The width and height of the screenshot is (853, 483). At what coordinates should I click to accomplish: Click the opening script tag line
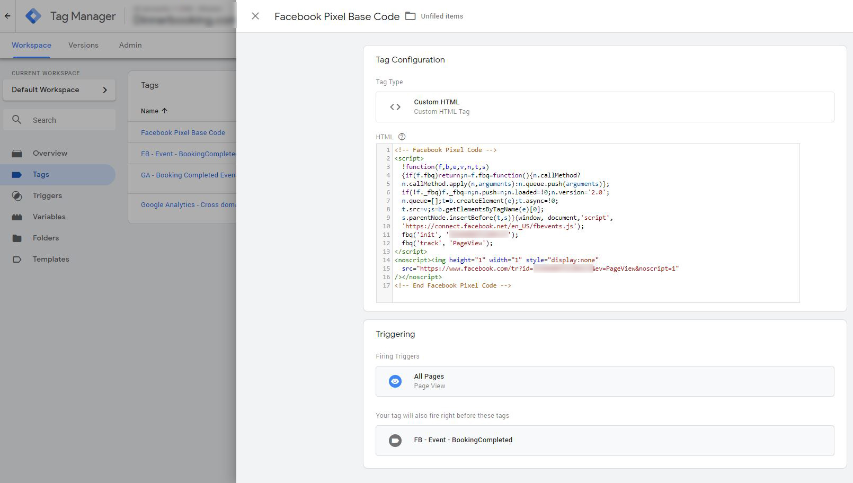[409, 158]
